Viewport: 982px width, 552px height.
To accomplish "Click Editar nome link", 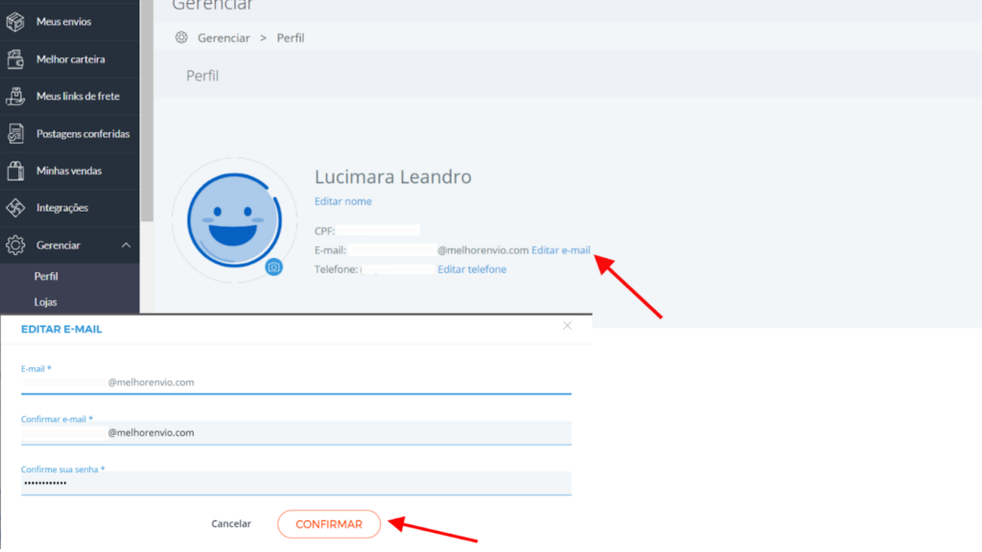I will coord(342,201).
